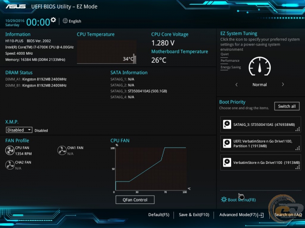
Task: Click the 10/29/2016 date text
Action: [x=15, y=20]
